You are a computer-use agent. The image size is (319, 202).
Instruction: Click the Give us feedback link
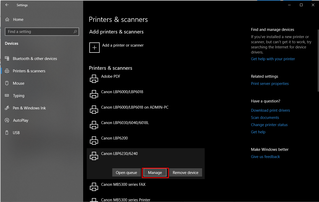point(265,157)
